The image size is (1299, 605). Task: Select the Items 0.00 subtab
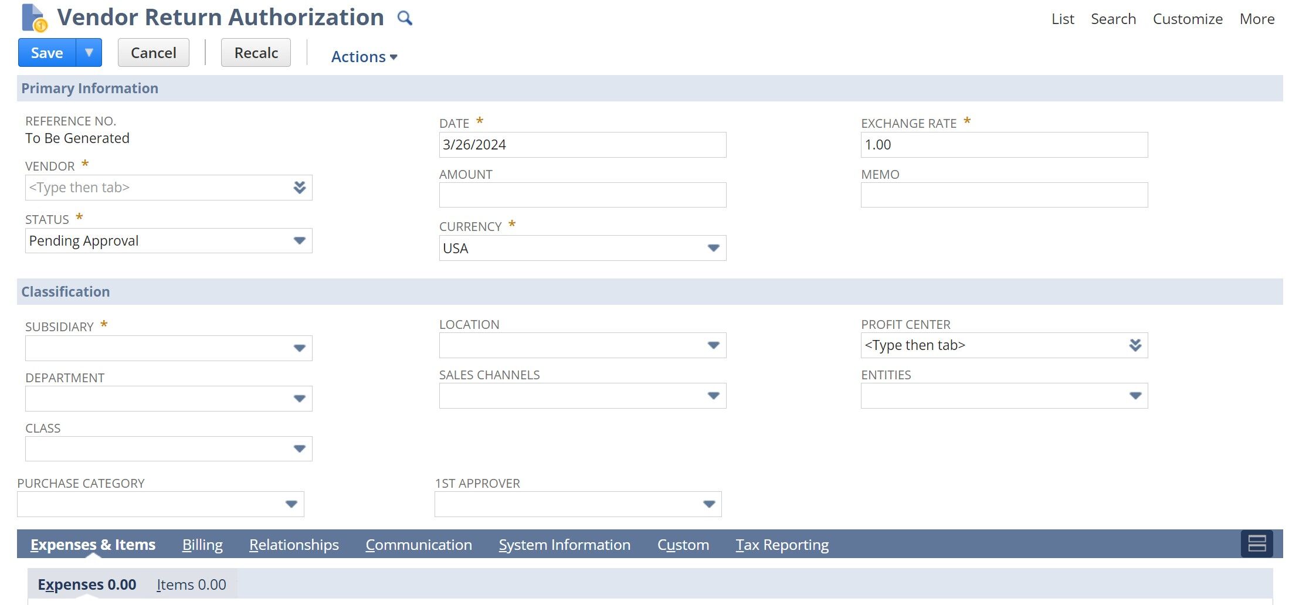coord(191,584)
